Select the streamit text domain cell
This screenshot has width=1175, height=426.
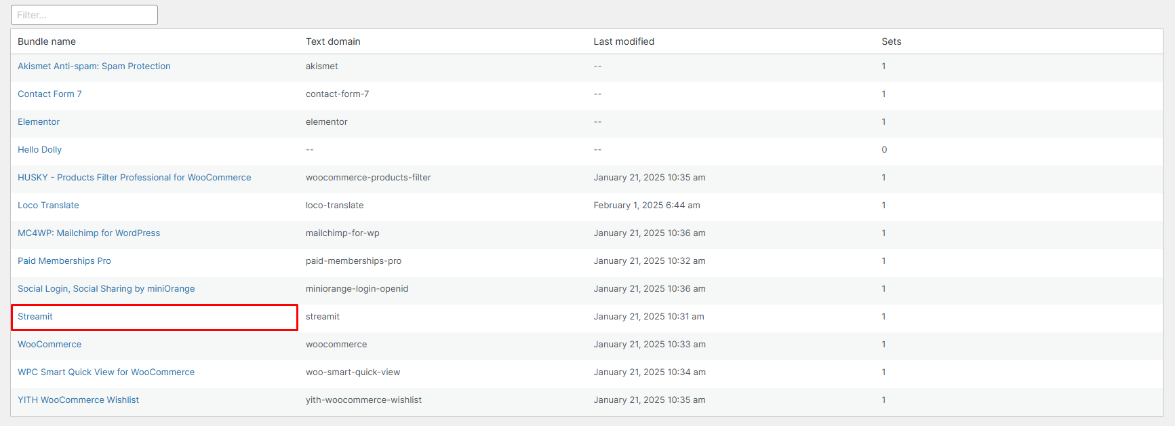(x=323, y=316)
